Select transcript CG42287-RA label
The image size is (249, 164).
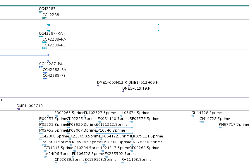click(x=51, y=34)
